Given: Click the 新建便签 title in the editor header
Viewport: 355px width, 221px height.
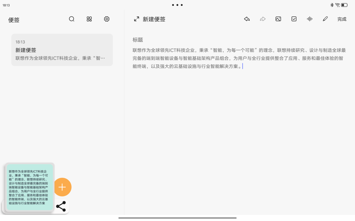Looking at the screenshot, I should (154, 19).
